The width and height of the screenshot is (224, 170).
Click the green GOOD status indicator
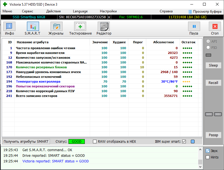pos(77,142)
